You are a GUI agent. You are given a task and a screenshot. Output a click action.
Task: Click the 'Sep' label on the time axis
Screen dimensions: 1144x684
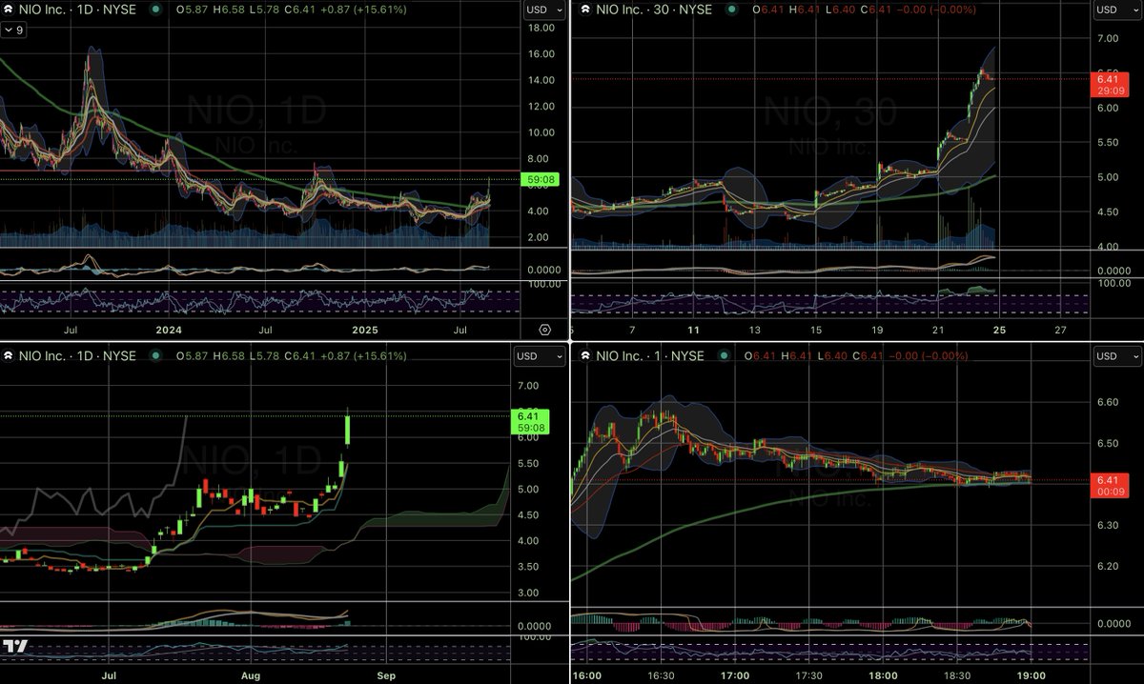tap(386, 675)
